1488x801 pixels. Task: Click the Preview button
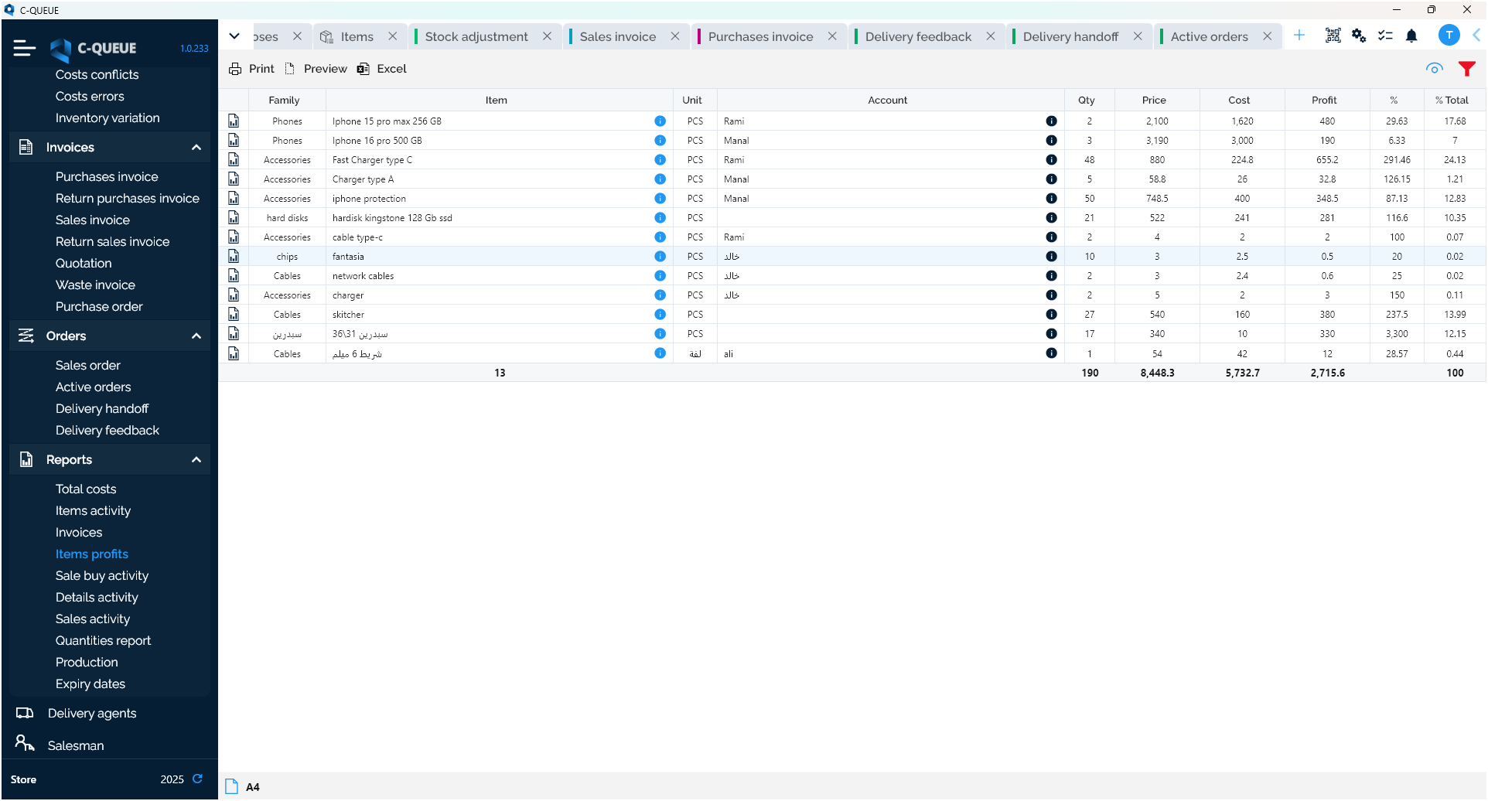[x=316, y=69]
